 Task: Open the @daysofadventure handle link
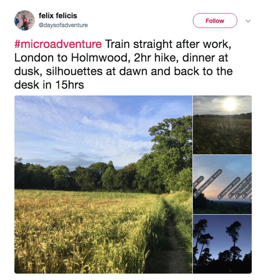click(x=63, y=25)
